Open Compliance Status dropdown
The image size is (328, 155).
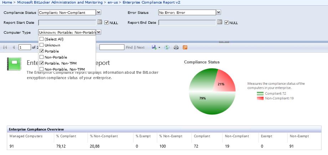tap(99, 12)
